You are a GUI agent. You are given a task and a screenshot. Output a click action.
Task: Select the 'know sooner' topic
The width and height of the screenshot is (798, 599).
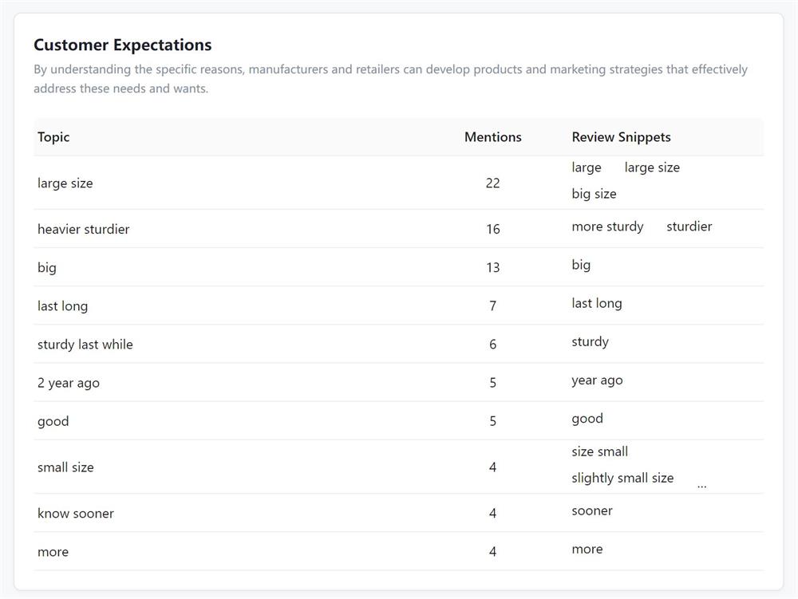[x=75, y=514]
